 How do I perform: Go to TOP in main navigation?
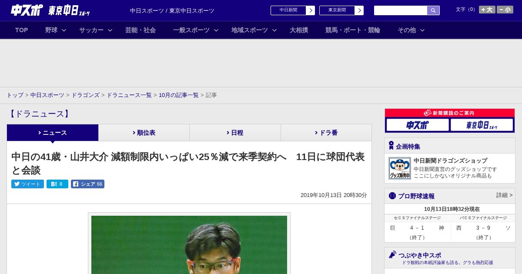click(22, 30)
